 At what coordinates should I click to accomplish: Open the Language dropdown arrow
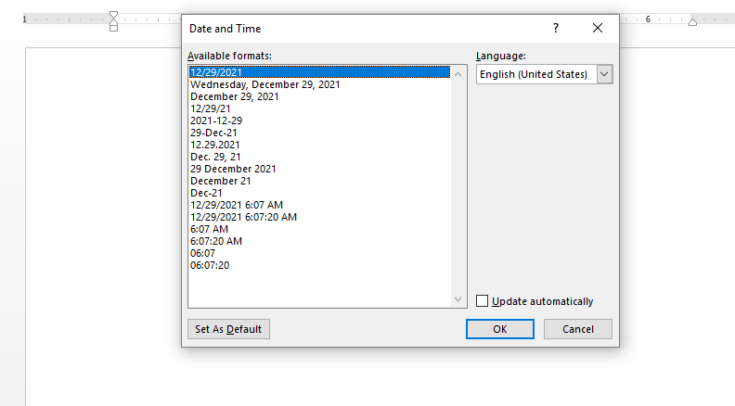[604, 74]
